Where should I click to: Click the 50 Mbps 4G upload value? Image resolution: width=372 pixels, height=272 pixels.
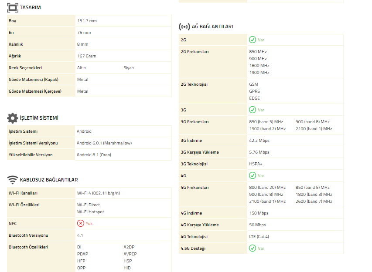[258, 225]
